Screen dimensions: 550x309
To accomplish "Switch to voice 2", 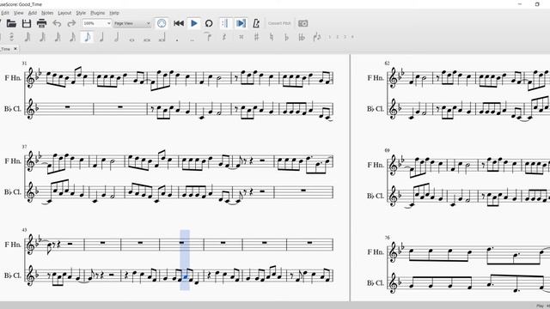I will (338, 37).
